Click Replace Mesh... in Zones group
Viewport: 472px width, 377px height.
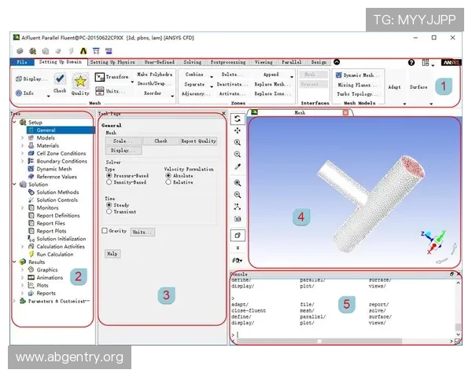coord(272,85)
